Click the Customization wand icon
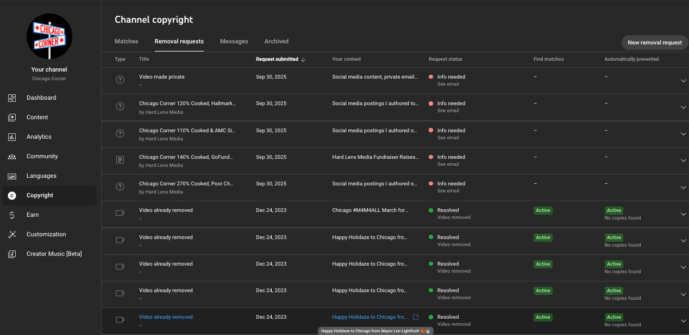Viewport: 689px width, 335px height. pos(12,235)
